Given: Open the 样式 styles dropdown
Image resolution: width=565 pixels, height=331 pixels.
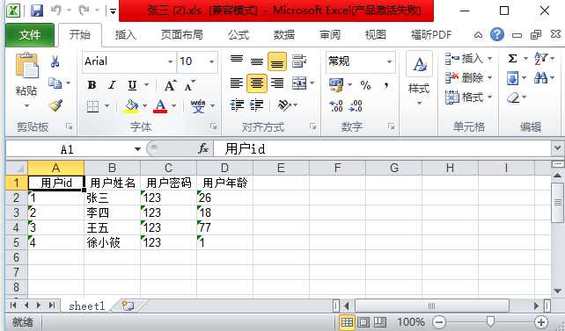Looking at the screenshot, I should coord(419,104).
